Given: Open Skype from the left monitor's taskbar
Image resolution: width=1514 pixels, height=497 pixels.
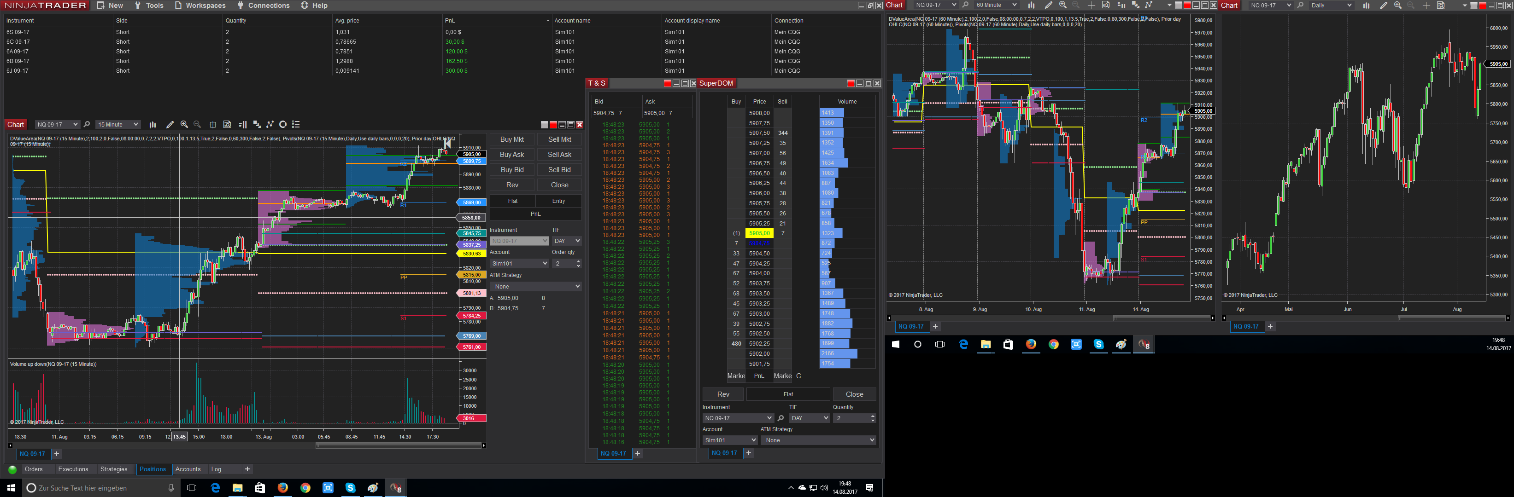Looking at the screenshot, I should (351, 488).
